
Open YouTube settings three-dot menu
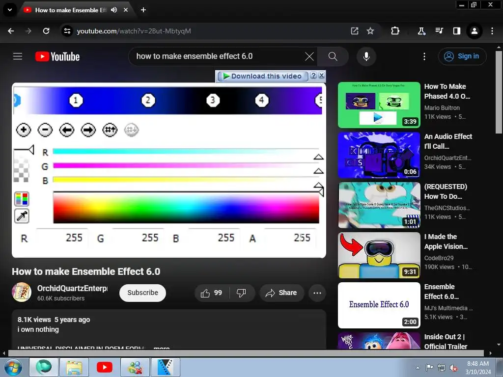pos(424,56)
